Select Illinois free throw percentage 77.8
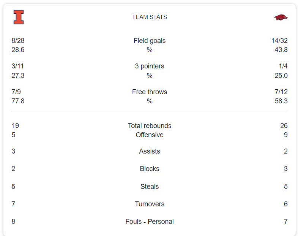The height and width of the screenshot is (236, 298). pyautogui.click(x=18, y=101)
